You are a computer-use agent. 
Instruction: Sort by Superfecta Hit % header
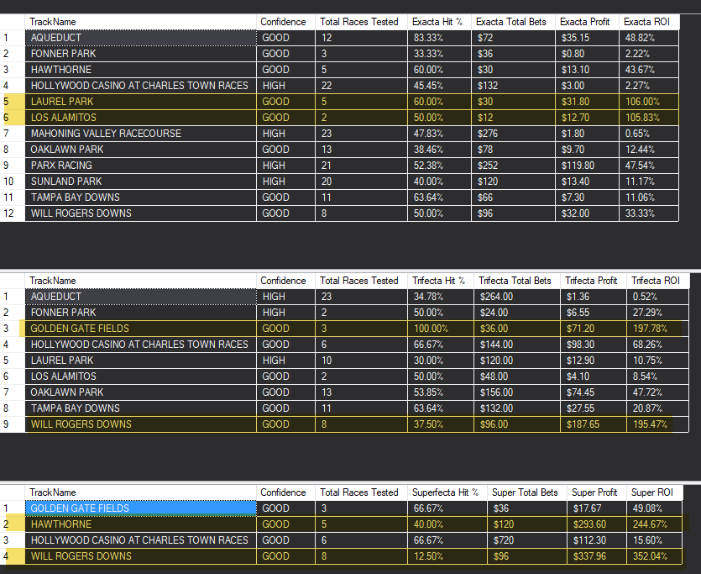447,492
